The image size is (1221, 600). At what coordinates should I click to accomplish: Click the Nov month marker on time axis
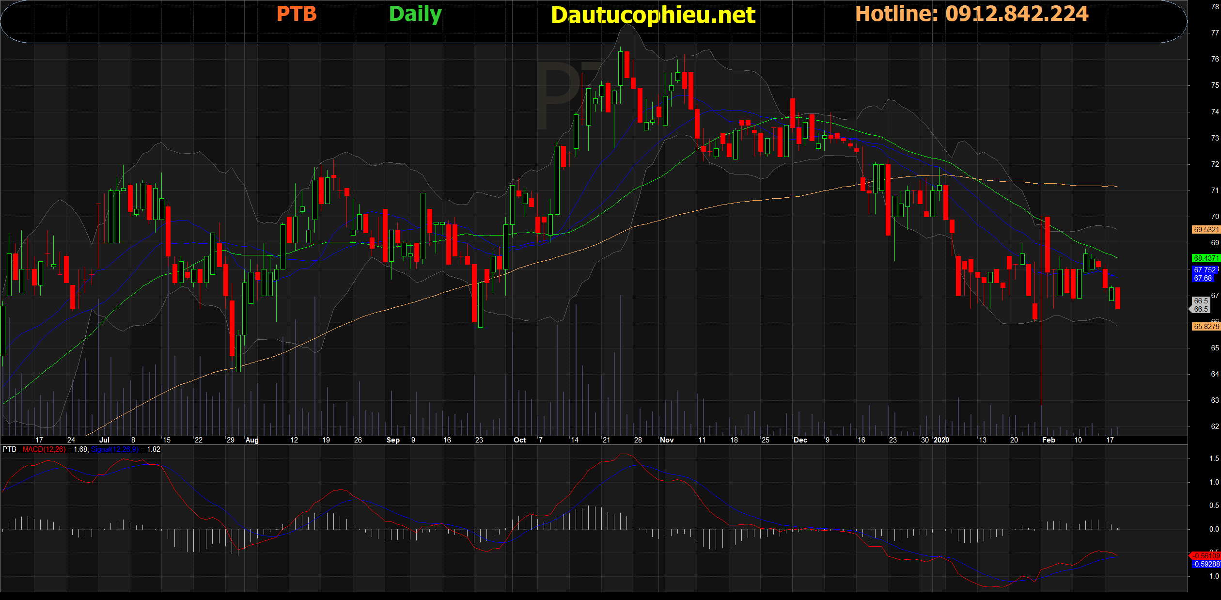point(667,440)
